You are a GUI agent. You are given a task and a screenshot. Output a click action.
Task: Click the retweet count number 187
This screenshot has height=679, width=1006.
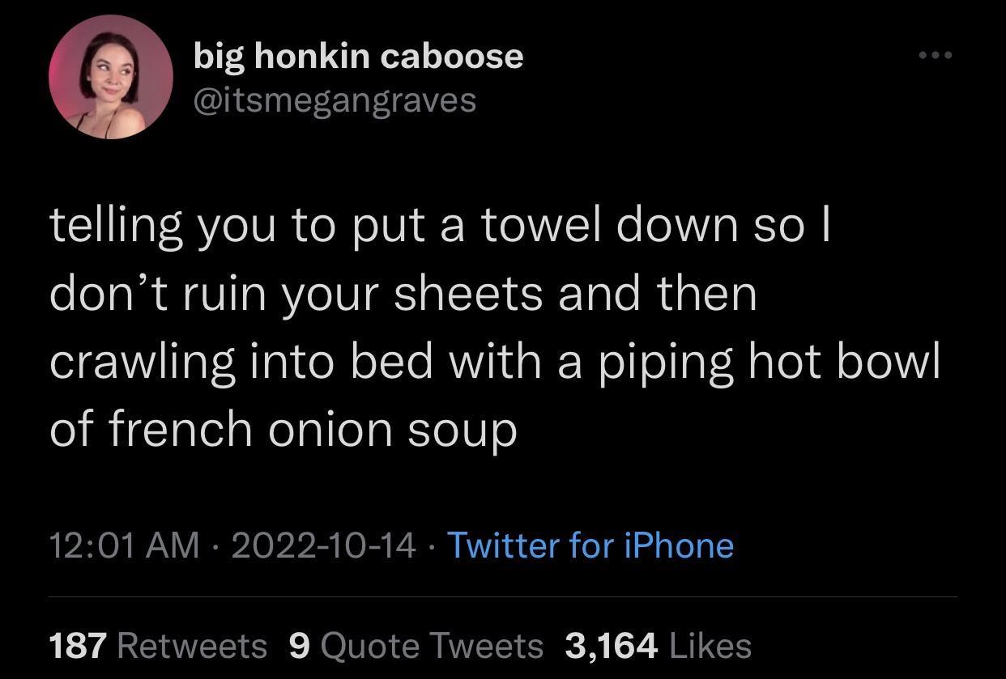76,645
